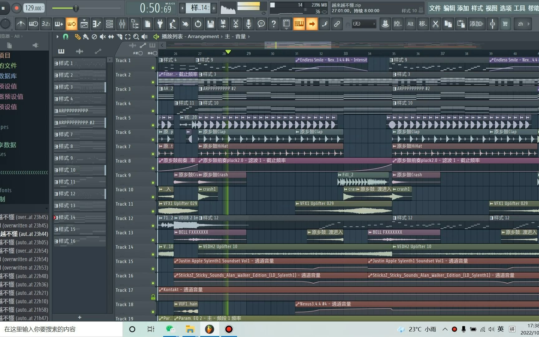Open the speech bubble project info icon
Screen dimensions: 539x337
261,24
